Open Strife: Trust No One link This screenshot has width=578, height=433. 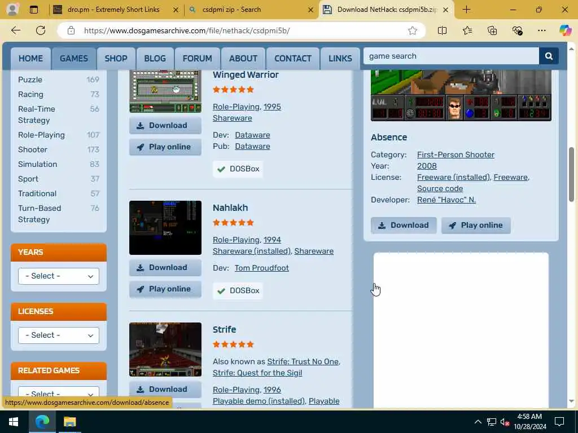pyautogui.click(x=303, y=361)
